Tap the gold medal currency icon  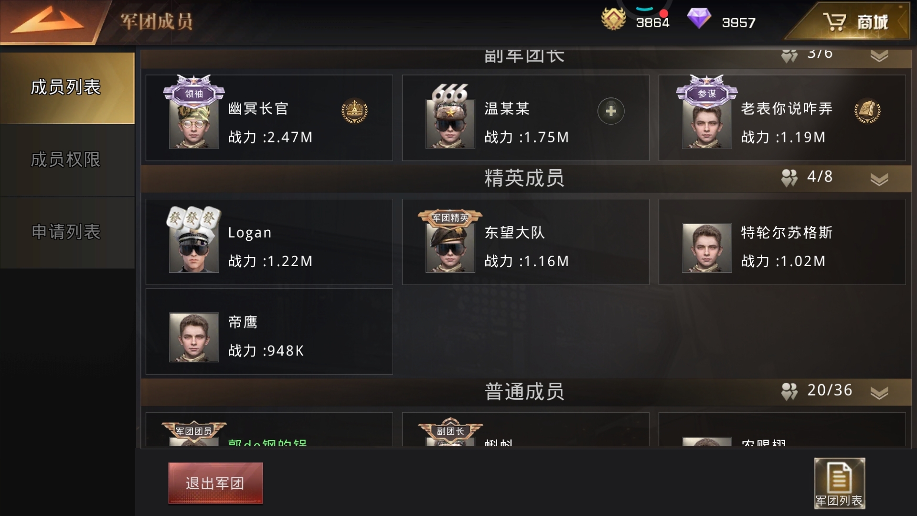pos(613,19)
